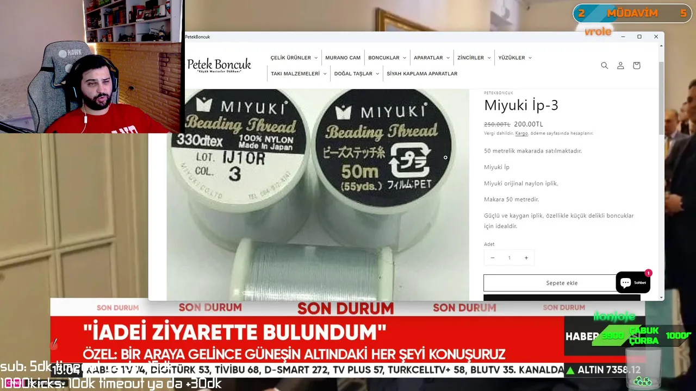Expand the YÜZÜKLER dropdown
The width and height of the screenshot is (696, 391).
515,58
